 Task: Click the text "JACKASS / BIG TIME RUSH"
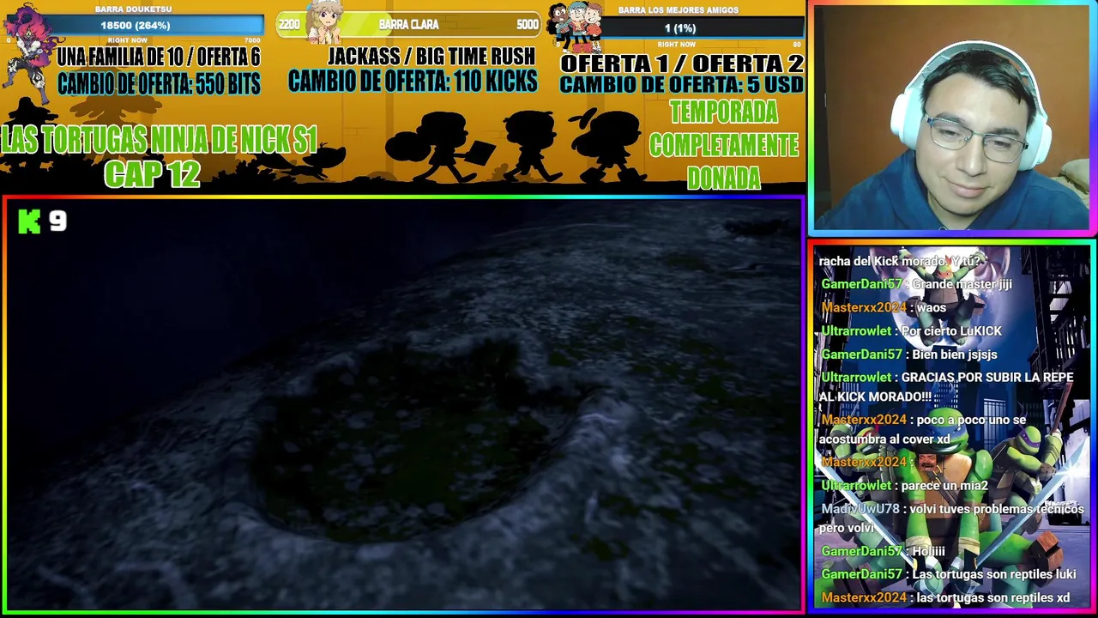tap(431, 57)
